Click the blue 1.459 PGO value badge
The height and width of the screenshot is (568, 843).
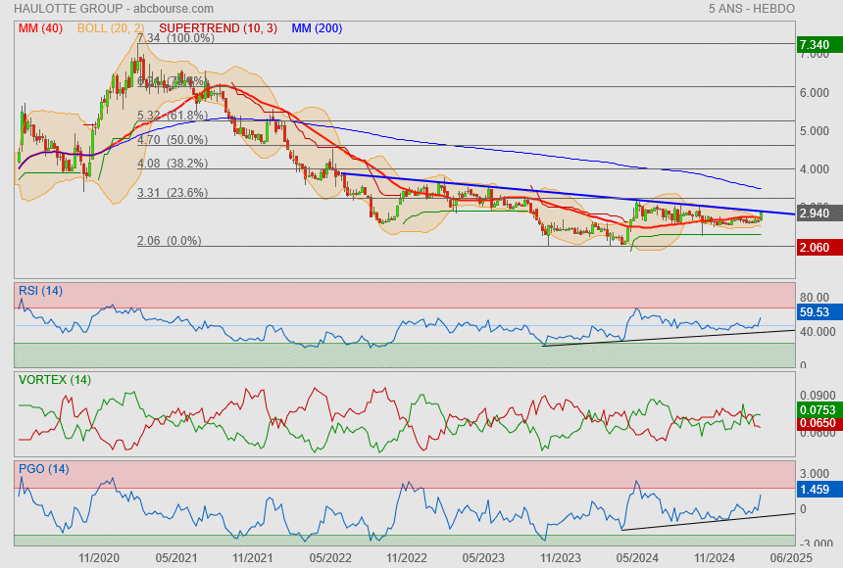point(819,489)
